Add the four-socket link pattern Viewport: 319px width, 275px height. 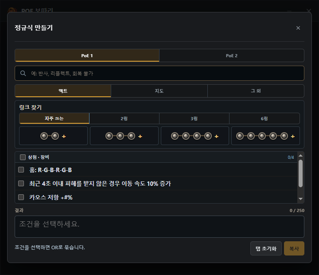(x=195, y=136)
